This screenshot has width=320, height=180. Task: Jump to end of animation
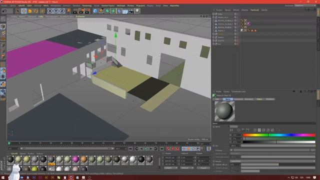click(x=162, y=149)
